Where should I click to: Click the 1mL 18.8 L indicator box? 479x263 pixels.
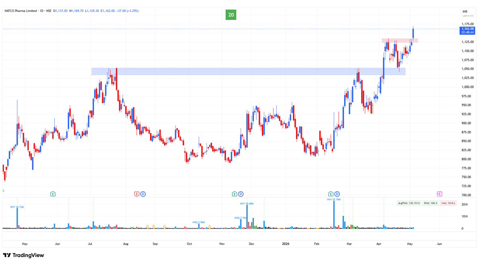[x=448, y=203]
